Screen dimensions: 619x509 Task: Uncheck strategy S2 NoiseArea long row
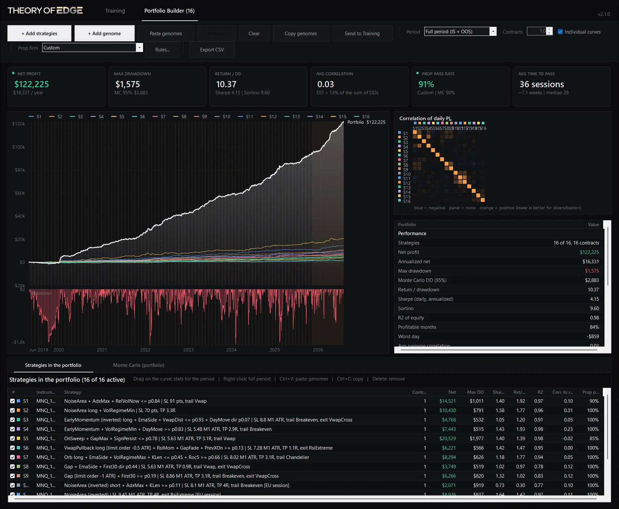point(12,410)
